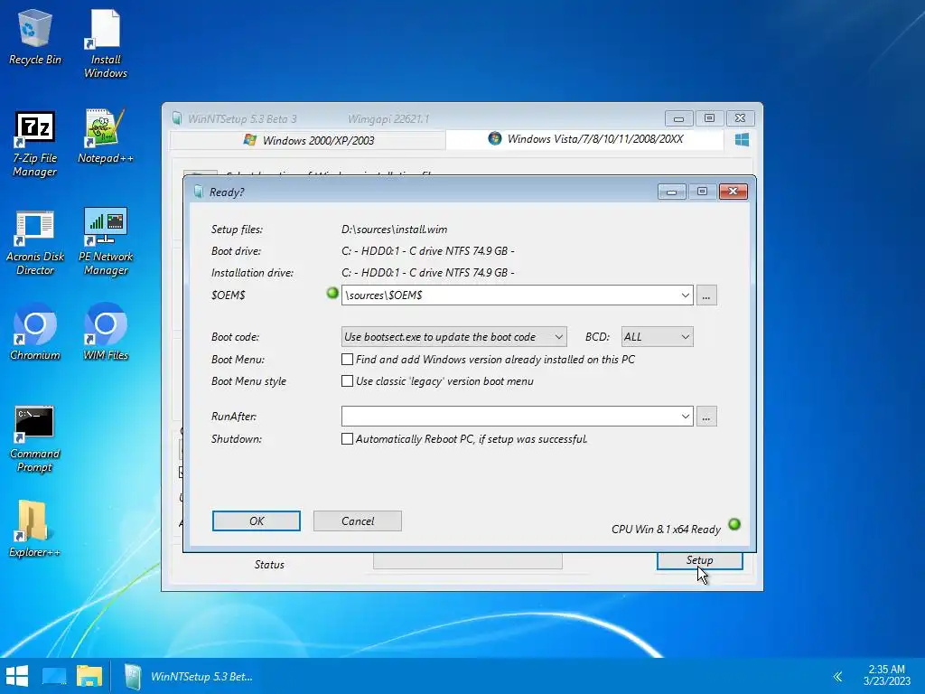
Task: Launch the Chromium desktop icon
Action: (35, 331)
